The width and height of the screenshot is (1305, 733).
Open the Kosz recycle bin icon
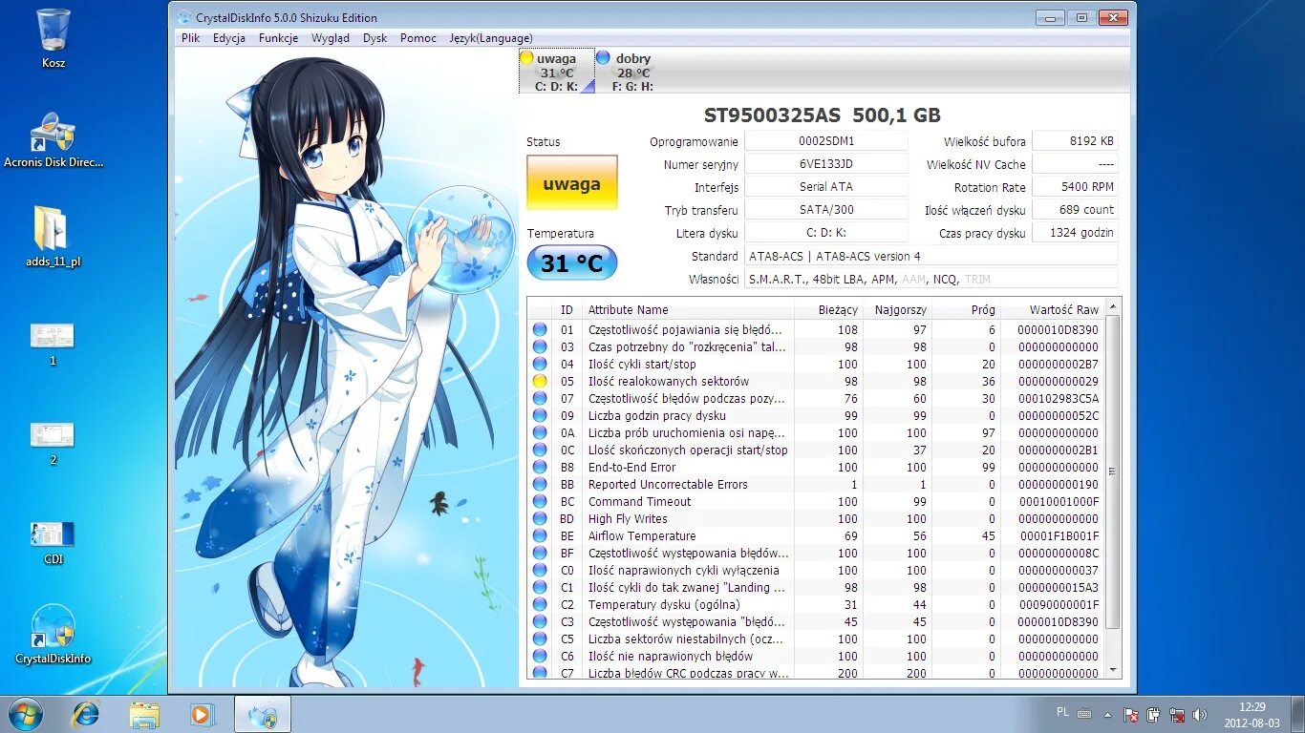pyautogui.click(x=53, y=38)
